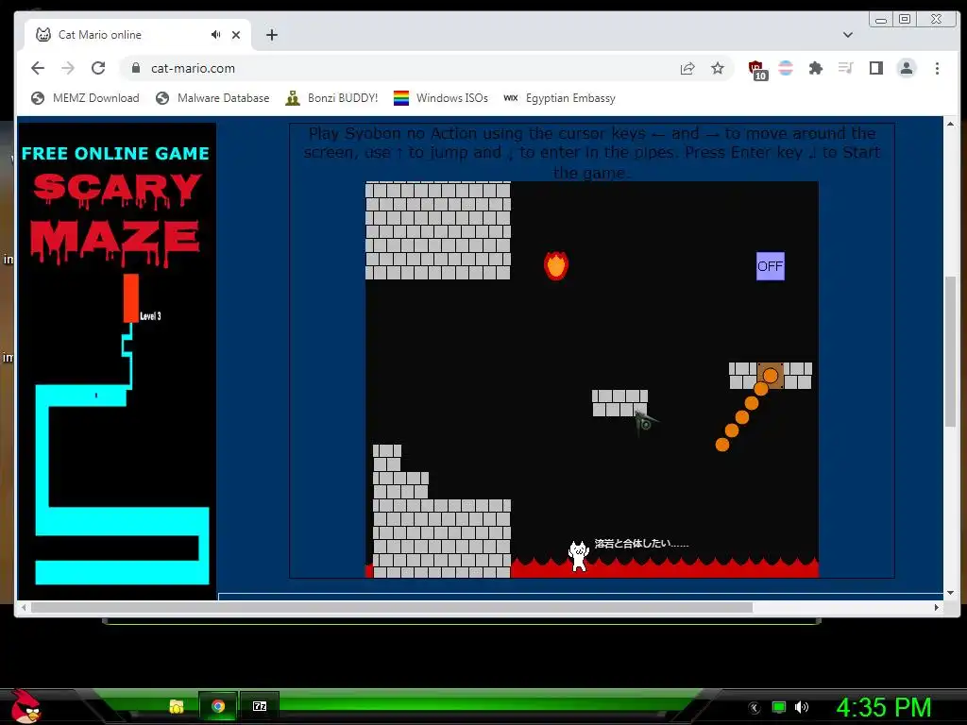Viewport: 967px width, 725px height.
Task: Click the game instructions text above canvas
Action: coord(591,152)
